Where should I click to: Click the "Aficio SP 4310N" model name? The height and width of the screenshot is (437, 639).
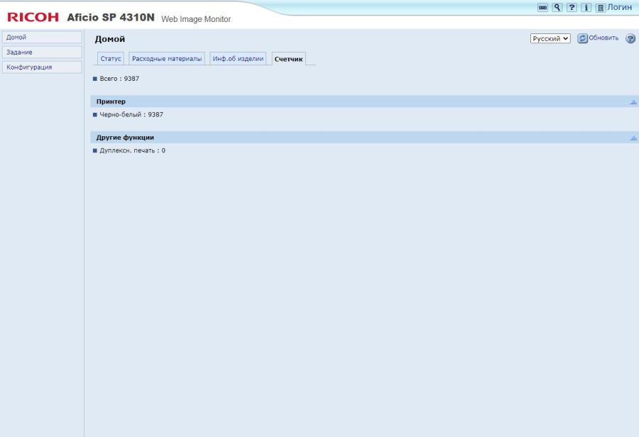pos(111,18)
